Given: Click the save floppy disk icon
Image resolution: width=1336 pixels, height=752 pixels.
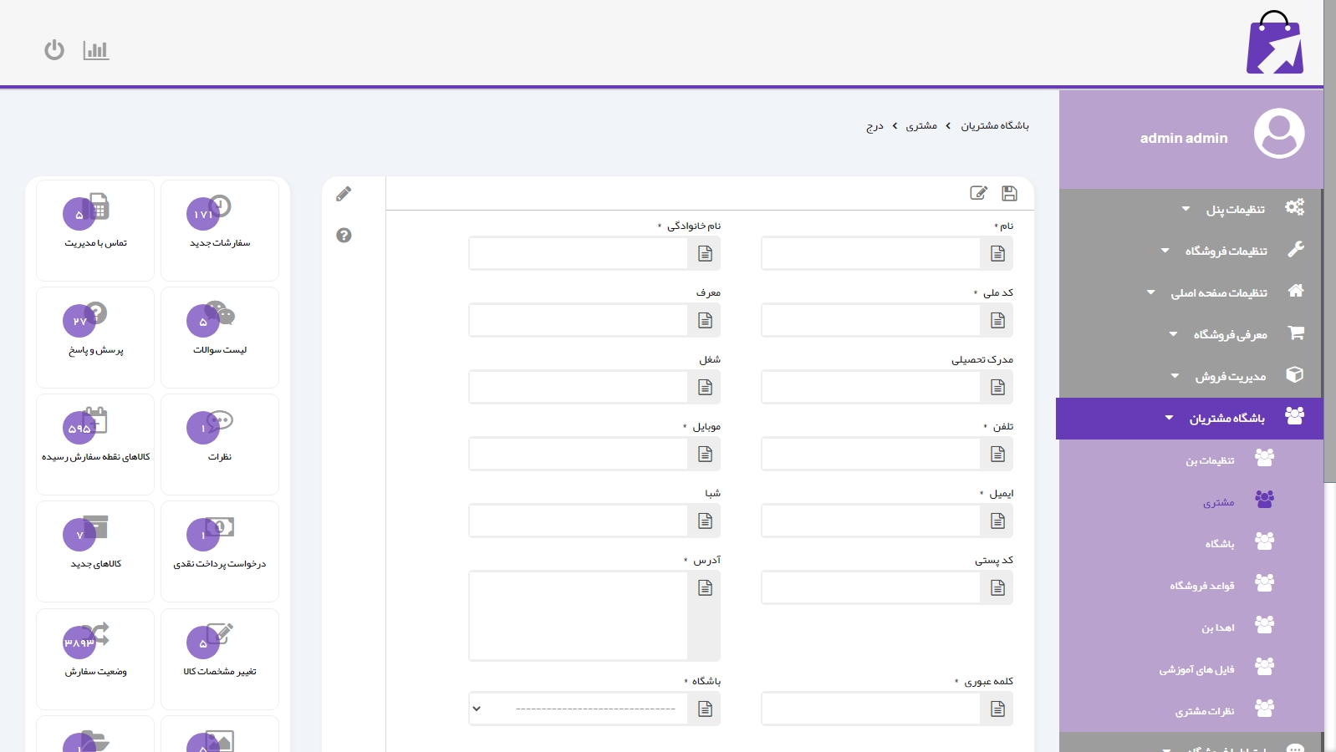Looking at the screenshot, I should pyautogui.click(x=1009, y=194).
